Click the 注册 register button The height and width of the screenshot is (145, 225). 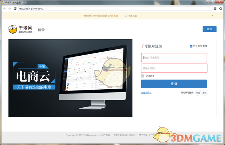click(210, 29)
